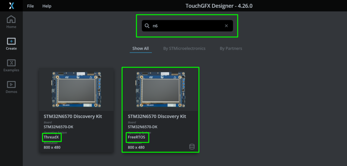This screenshot has width=347, height=166.
Task: Open the Help menu
Action: [47, 6]
